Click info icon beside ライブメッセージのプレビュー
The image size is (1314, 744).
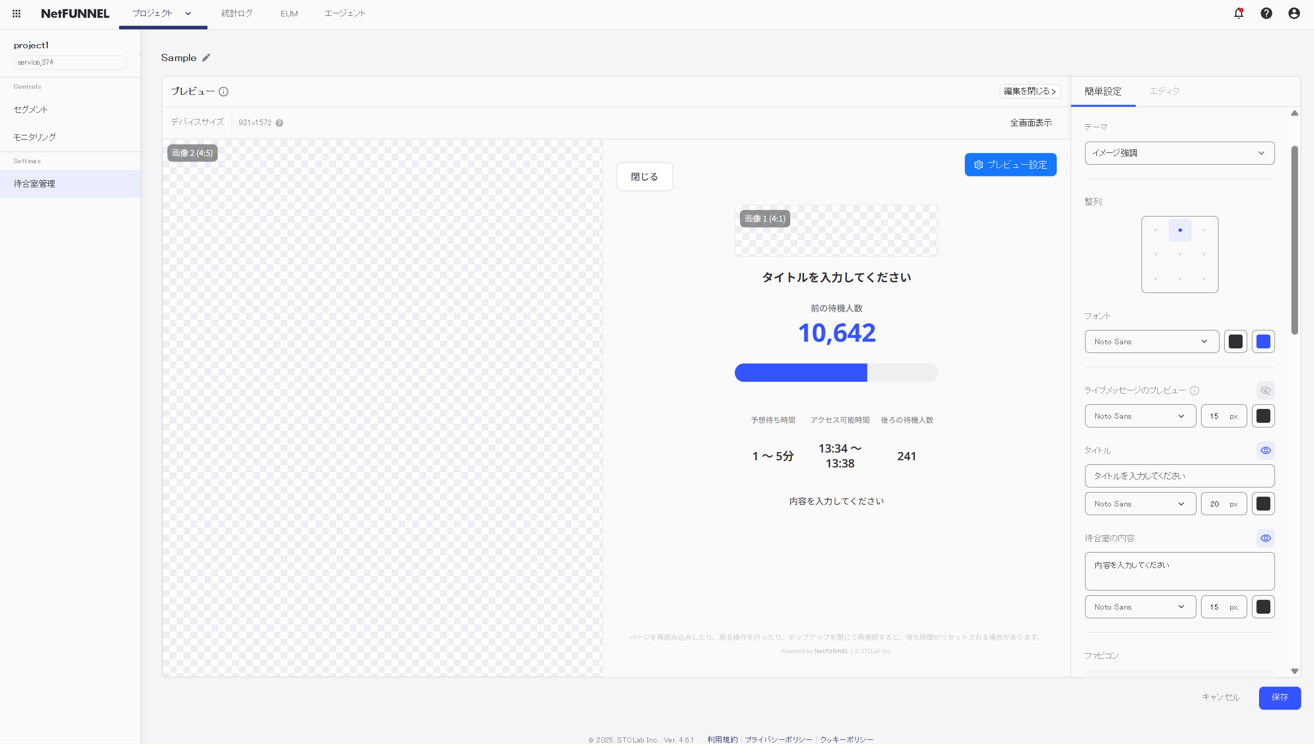(x=1194, y=390)
